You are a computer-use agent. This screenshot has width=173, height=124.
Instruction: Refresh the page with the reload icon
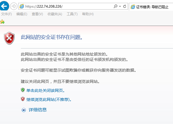coord(125,6)
